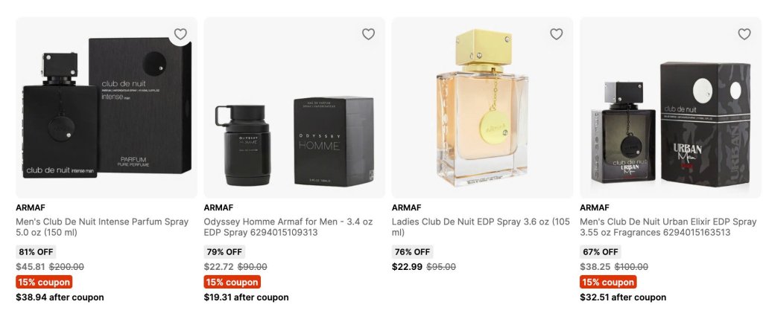The height and width of the screenshot is (319, 763).
Task: Select Ladies Club De Nuit EDP Spray title
Action: click(x=481, y=227)
